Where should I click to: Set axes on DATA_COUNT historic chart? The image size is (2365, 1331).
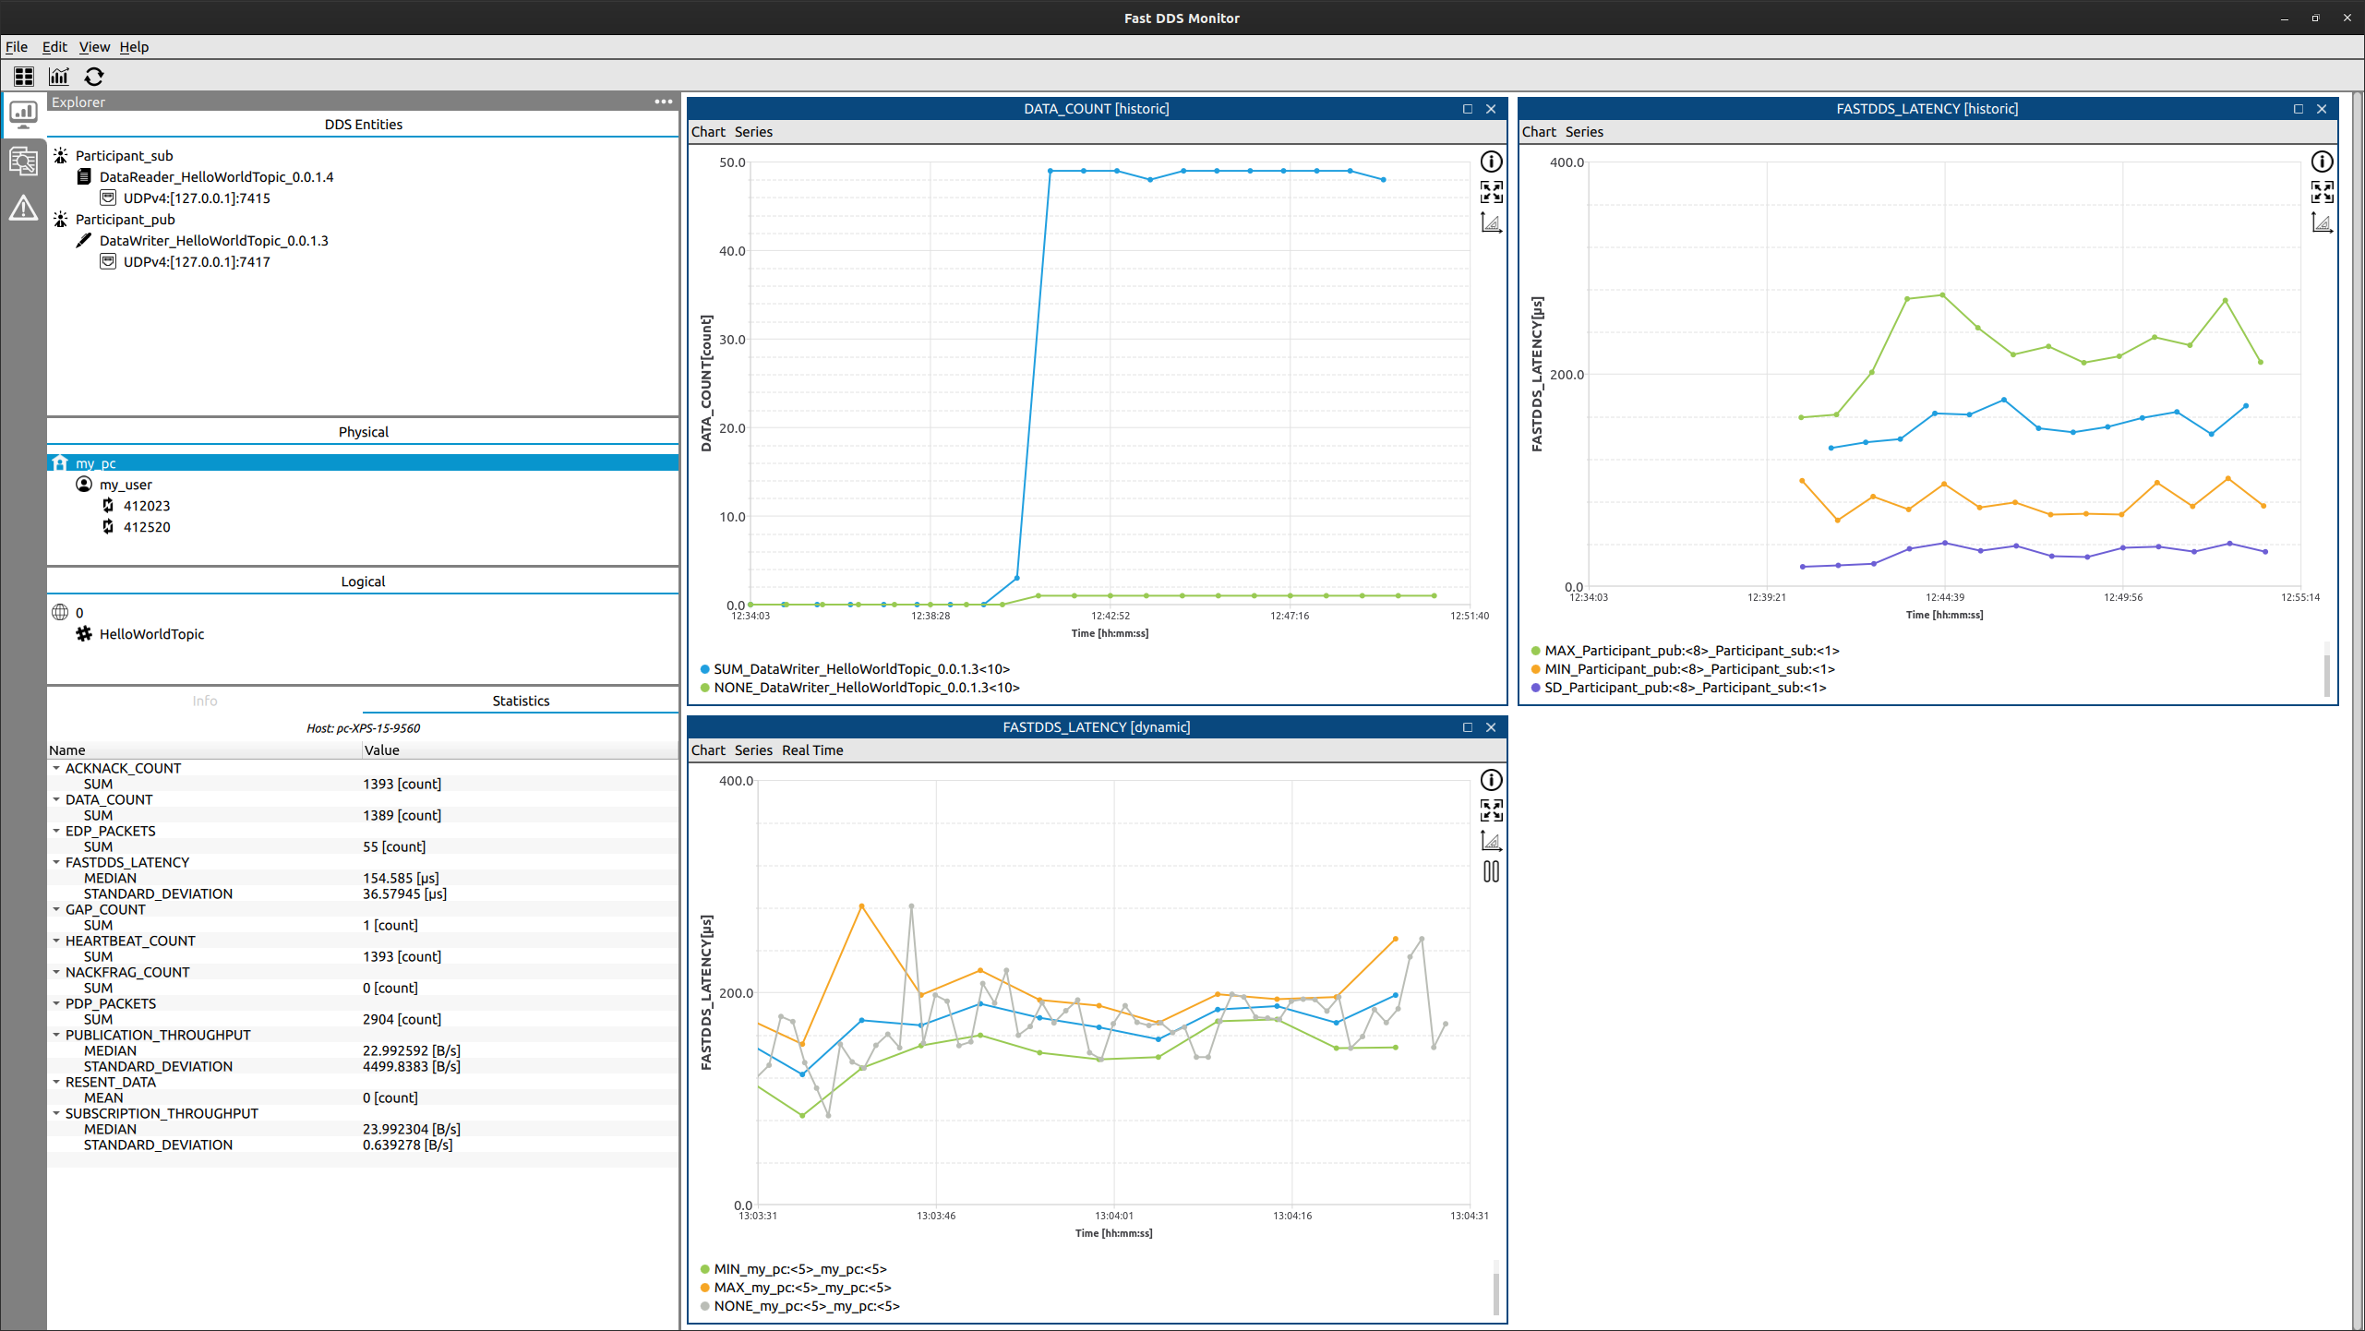click(1491, 222)
